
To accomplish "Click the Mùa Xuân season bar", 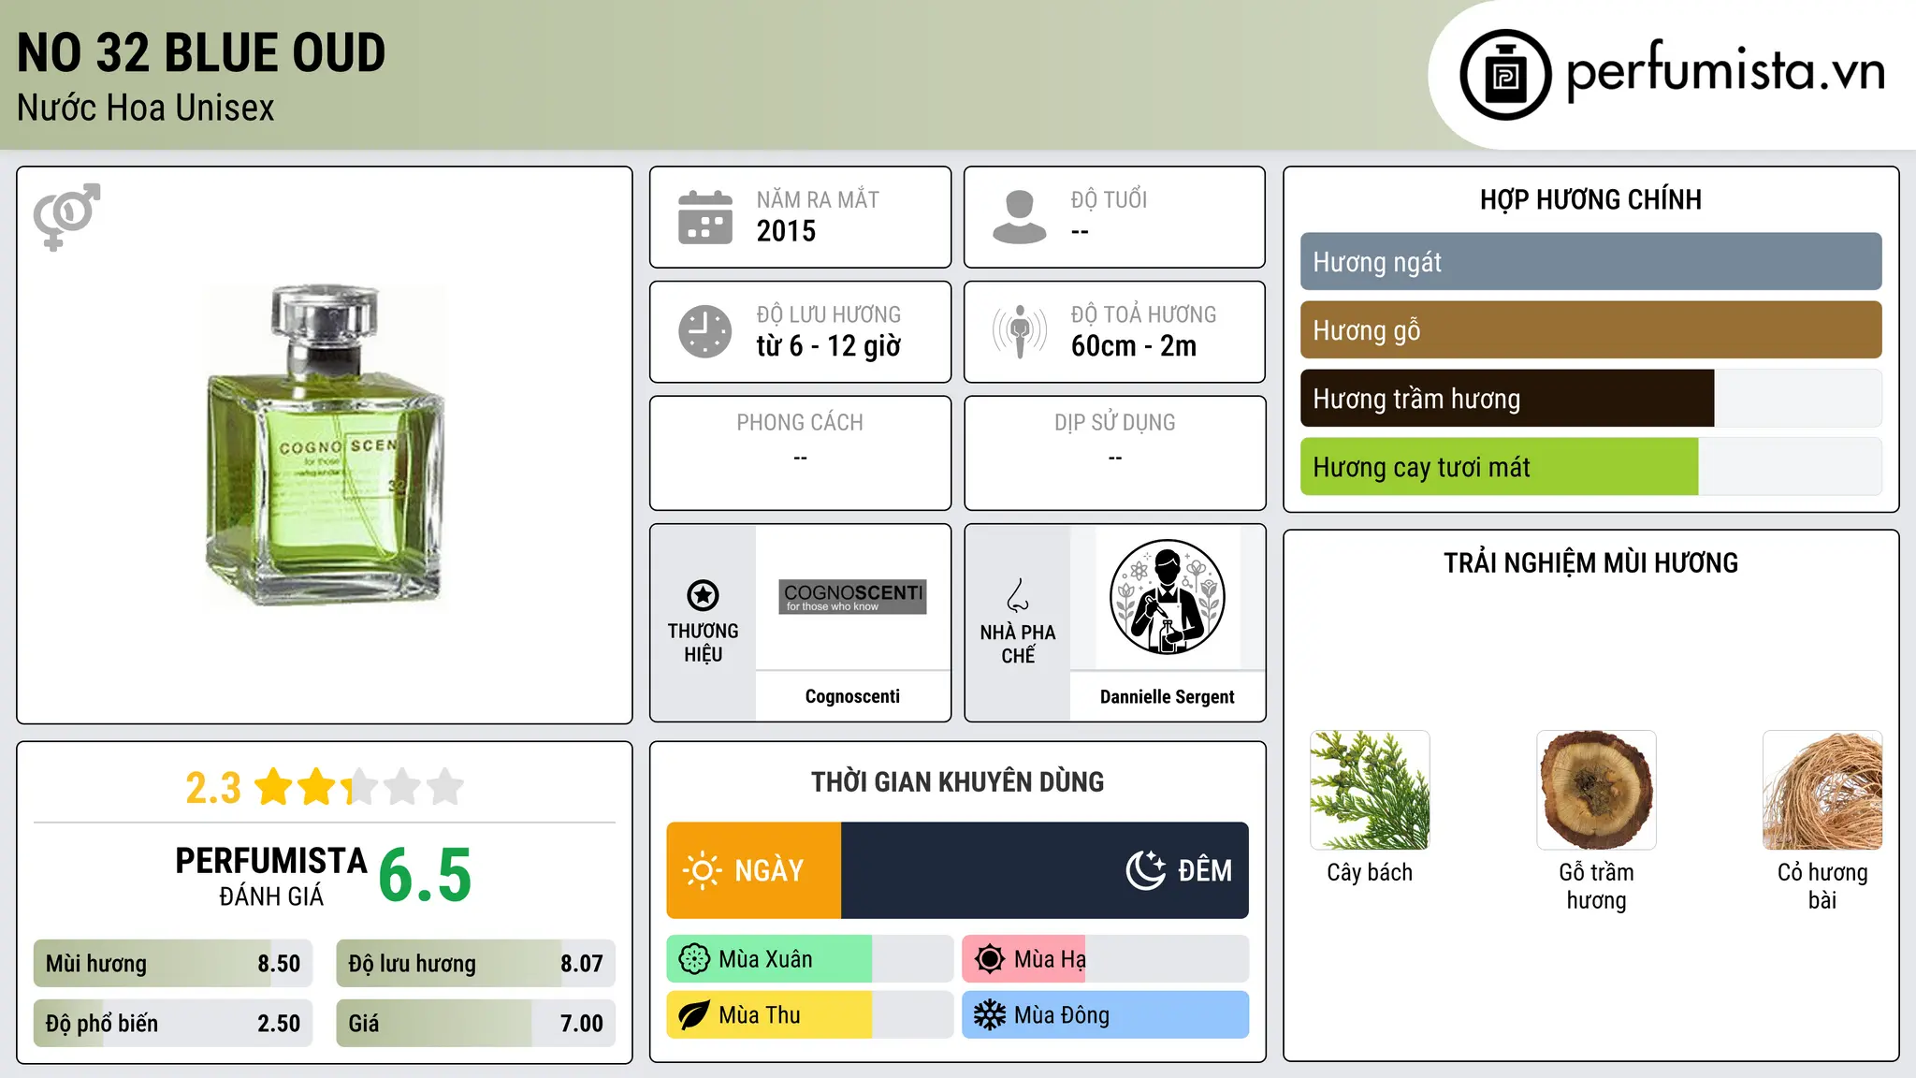I will tap(810, 959).
